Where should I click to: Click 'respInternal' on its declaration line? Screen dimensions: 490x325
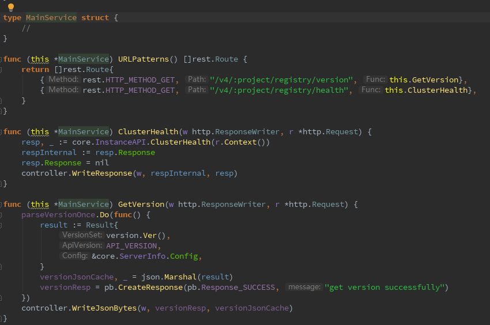tap(49, 153)
